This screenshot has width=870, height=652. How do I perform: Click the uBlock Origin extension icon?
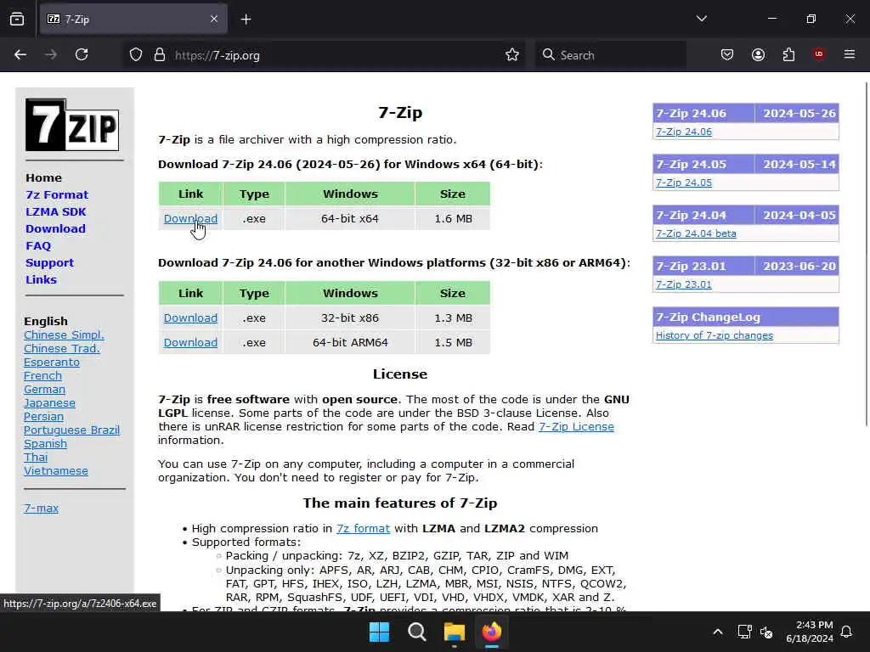[819, 54]
